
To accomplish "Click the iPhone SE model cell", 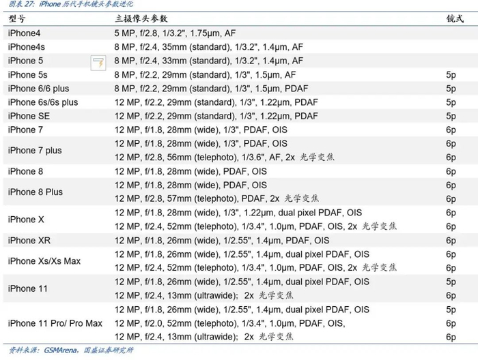I will [x=29, y=116].
